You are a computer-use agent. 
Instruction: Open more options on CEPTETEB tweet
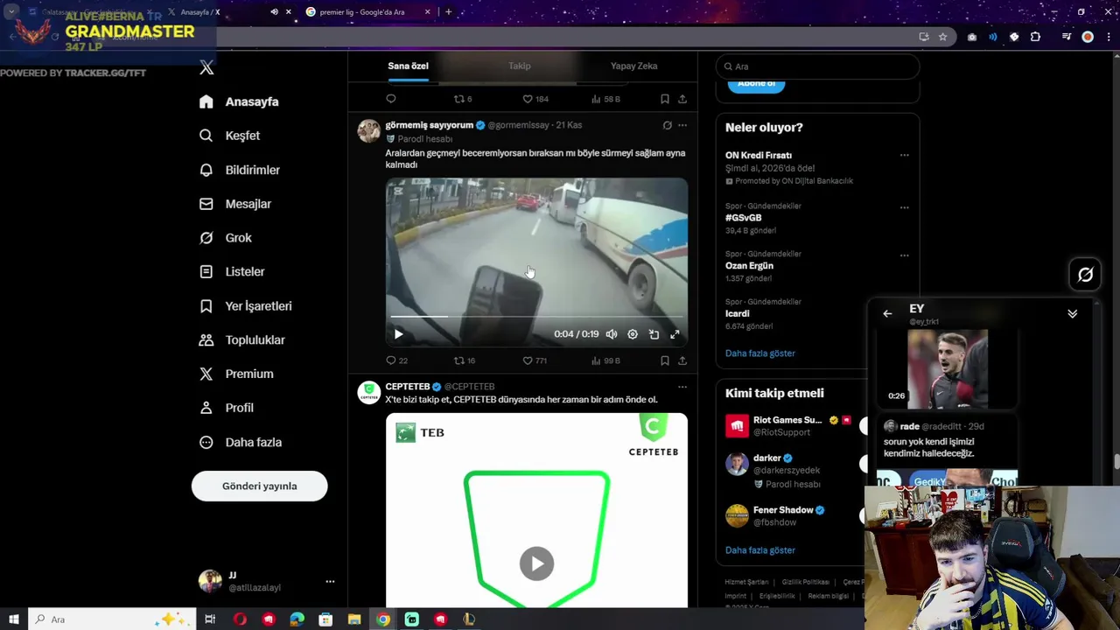[682, 387]
